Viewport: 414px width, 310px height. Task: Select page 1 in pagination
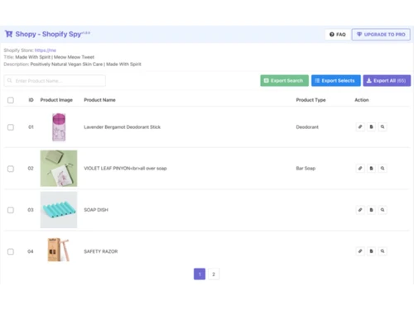tap(200, 274)
